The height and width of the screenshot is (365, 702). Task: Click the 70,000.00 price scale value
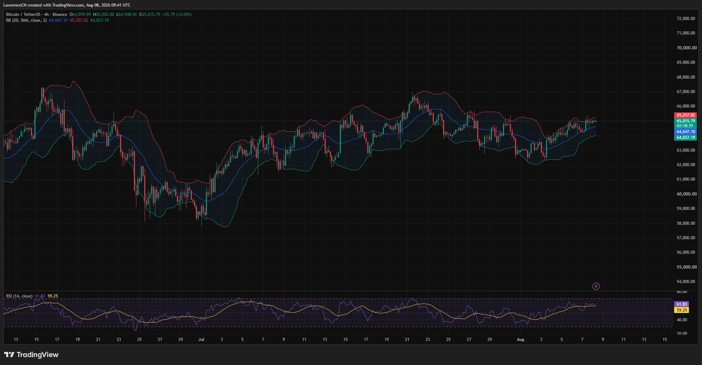tap(686, 48)
